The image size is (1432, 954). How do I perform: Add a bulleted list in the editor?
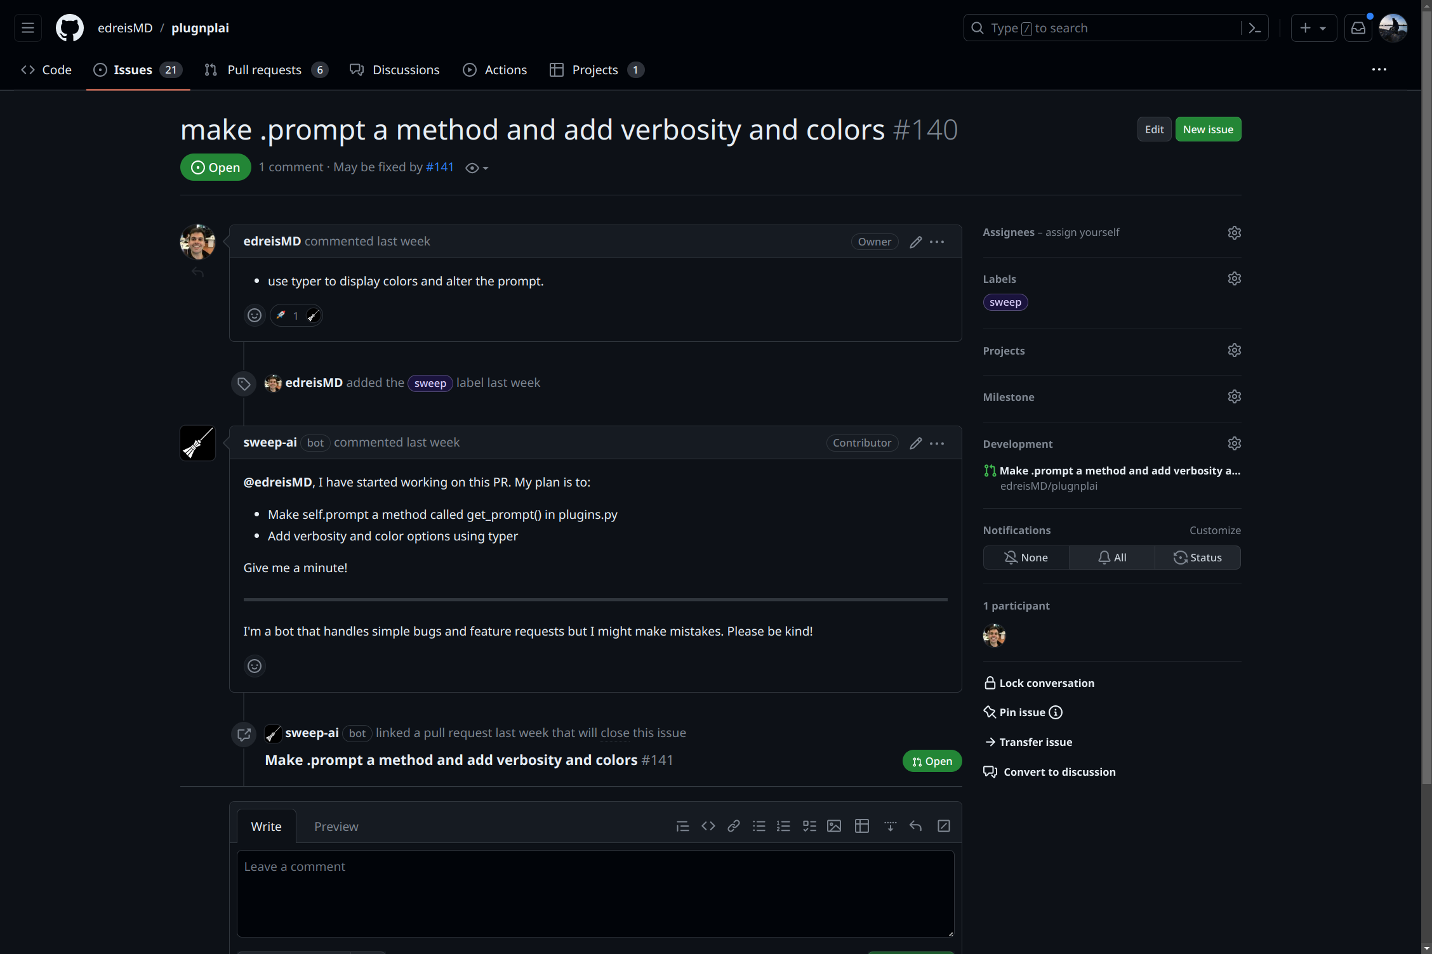759,826
